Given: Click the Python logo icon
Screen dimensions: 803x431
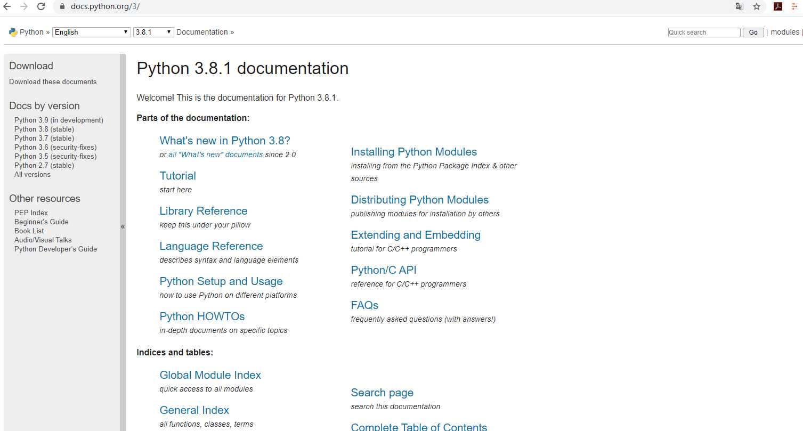Looking at the screenshot, I should pyautogui.click(x=13, y=32).
